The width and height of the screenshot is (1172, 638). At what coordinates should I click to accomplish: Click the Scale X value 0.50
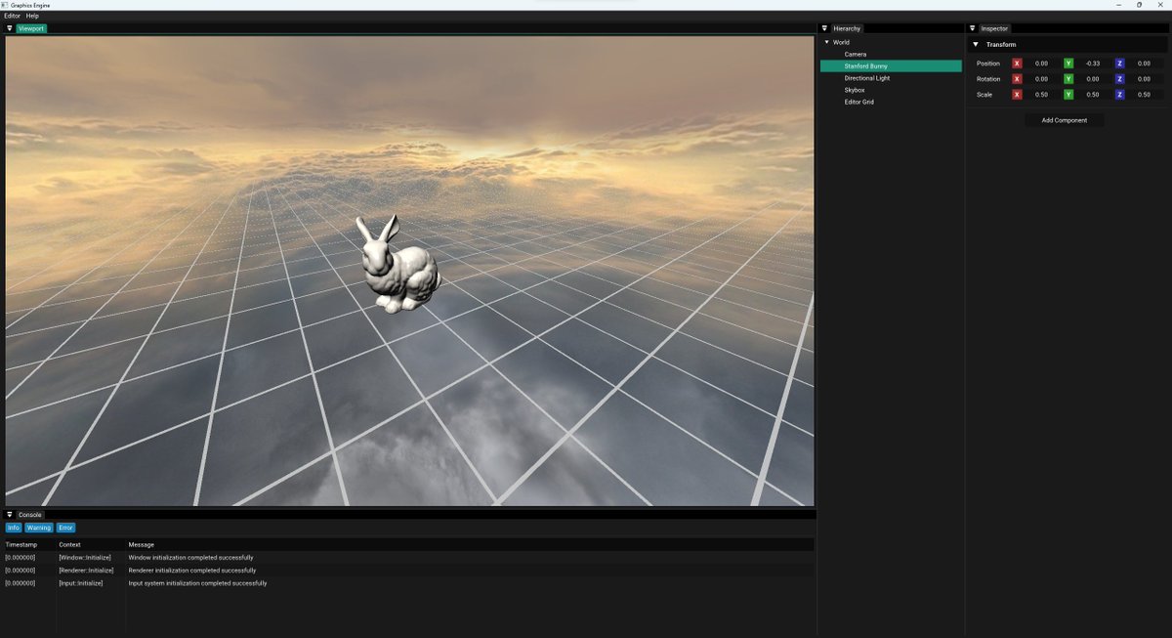pos(1041,95)
